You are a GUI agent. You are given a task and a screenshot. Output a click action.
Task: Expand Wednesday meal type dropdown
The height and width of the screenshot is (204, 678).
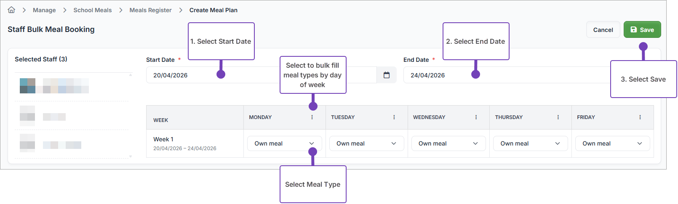click(x=448, y=143)
